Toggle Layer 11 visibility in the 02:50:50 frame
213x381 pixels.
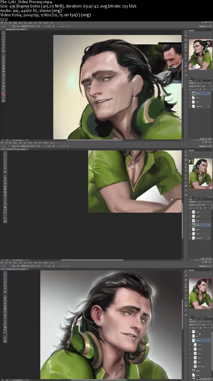[190, 345]
